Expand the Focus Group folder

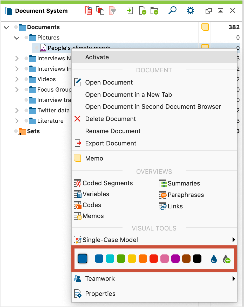17,89
